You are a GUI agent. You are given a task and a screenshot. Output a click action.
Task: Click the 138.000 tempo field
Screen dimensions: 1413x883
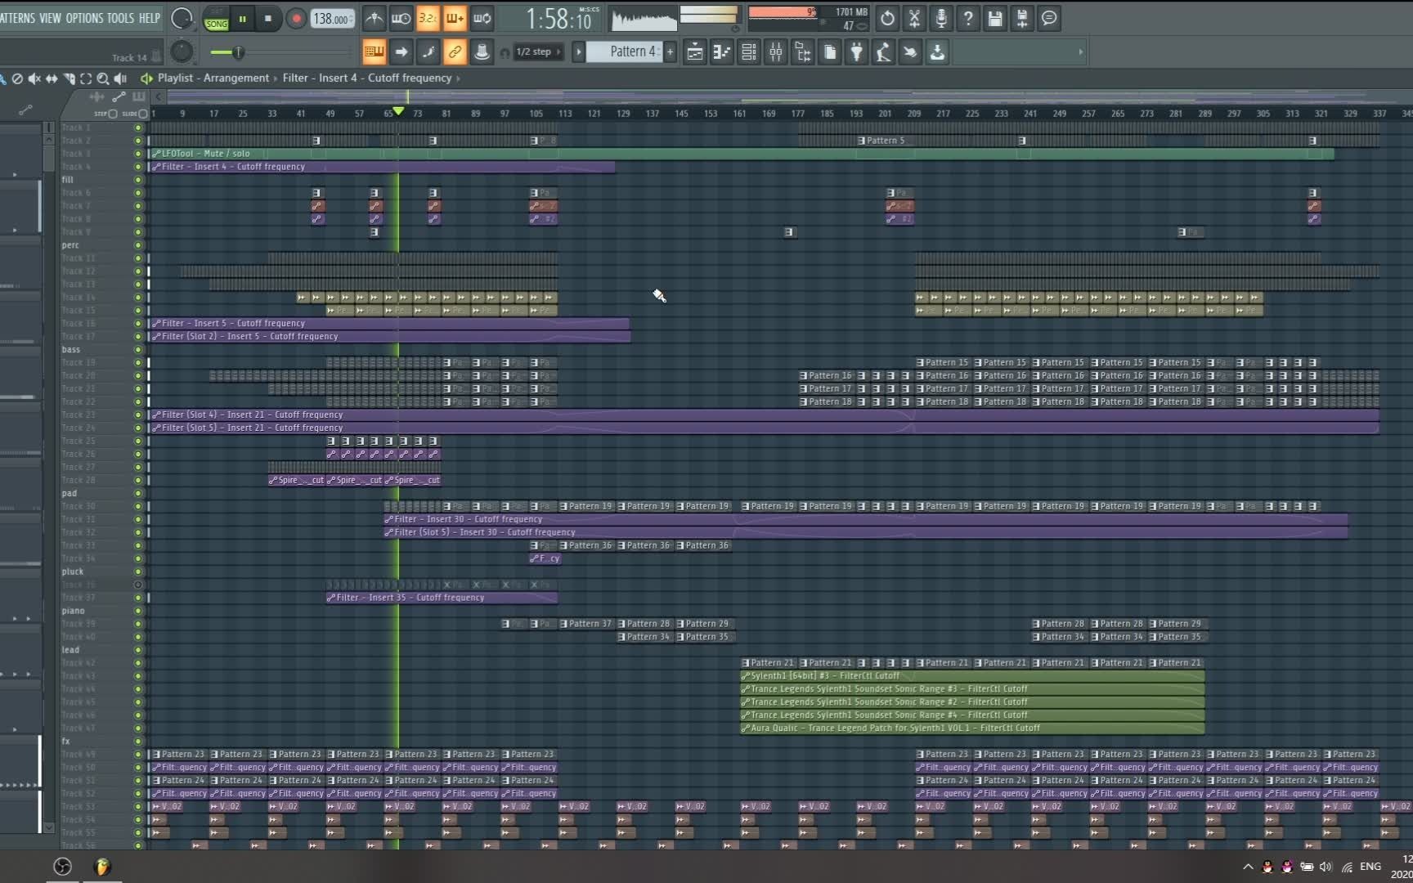coord(332,18)
